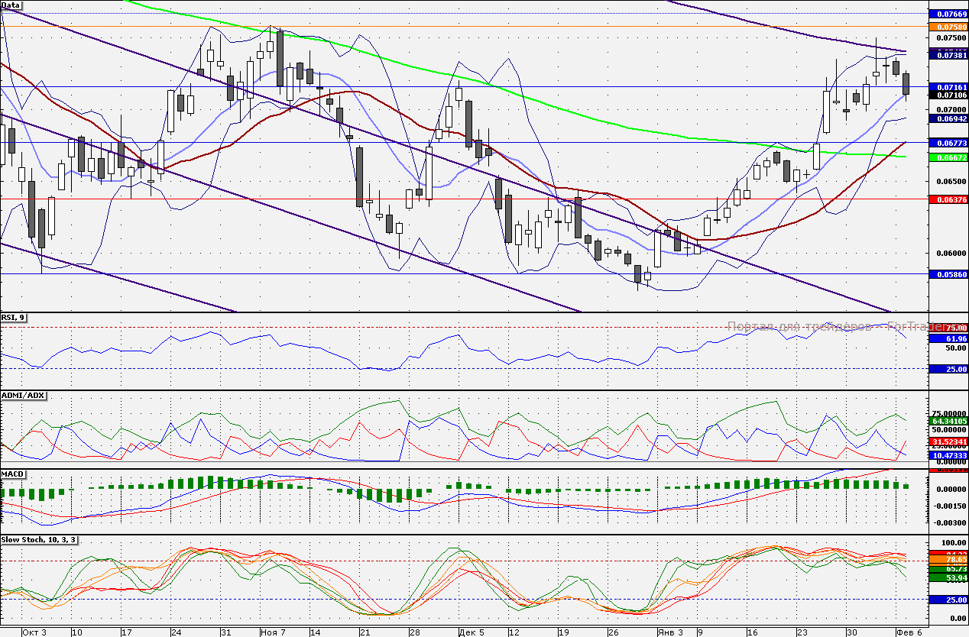Select the MACD indicator label
The image size is (969, 637).
pos(14,474)
